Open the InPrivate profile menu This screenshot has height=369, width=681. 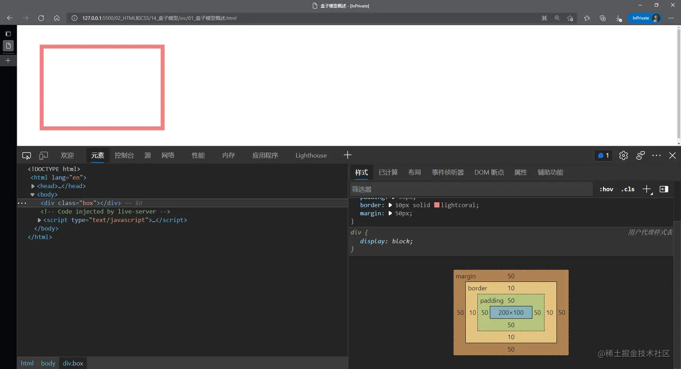(x=645, y=18)
